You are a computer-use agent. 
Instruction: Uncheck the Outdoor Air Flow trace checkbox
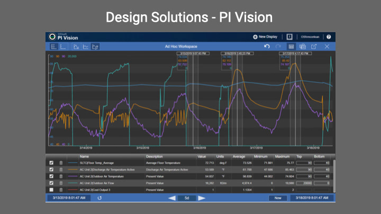point(51,183)
